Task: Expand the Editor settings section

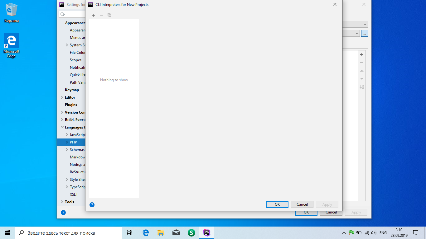Action: (x=62, y=97)
